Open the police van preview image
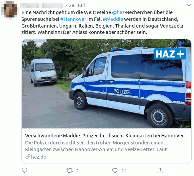194x176 pixels. point(106,84)
